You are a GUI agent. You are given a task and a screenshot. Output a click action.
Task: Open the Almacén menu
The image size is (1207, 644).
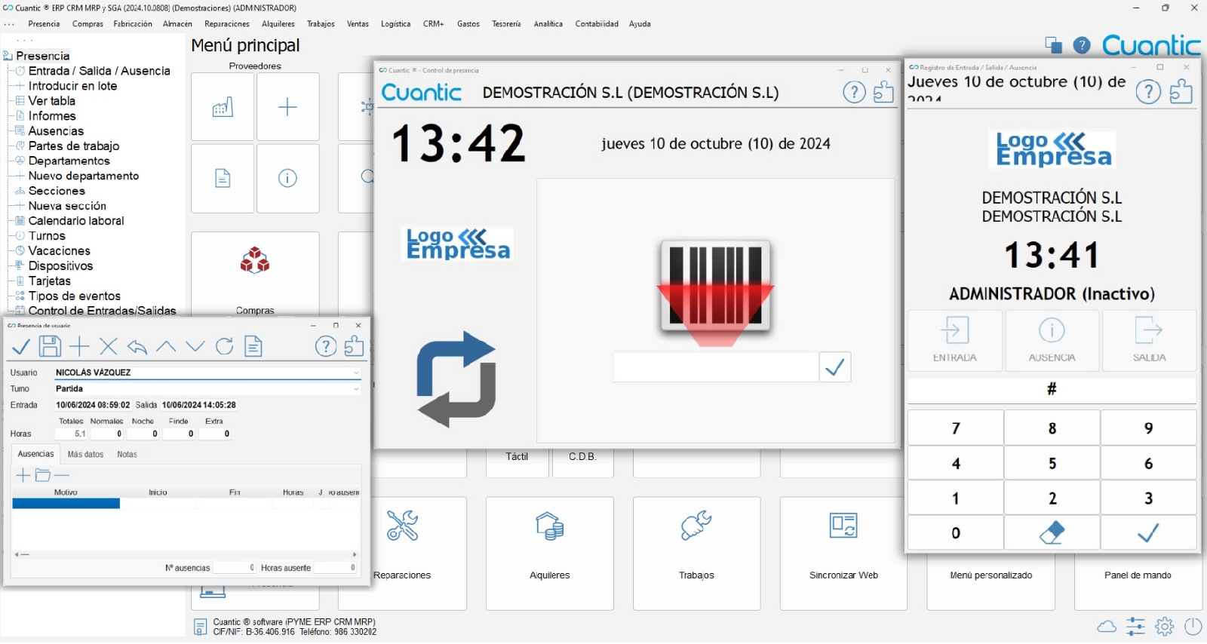click(177, 24)
